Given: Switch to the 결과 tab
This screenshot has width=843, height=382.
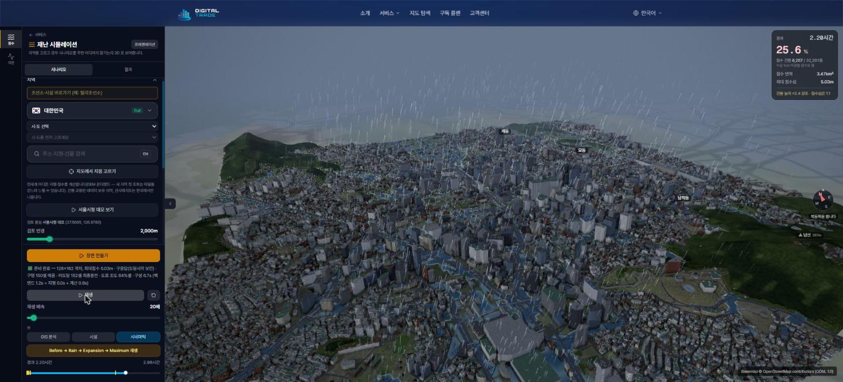Looking at the screenshot, I should click(128, 69).
